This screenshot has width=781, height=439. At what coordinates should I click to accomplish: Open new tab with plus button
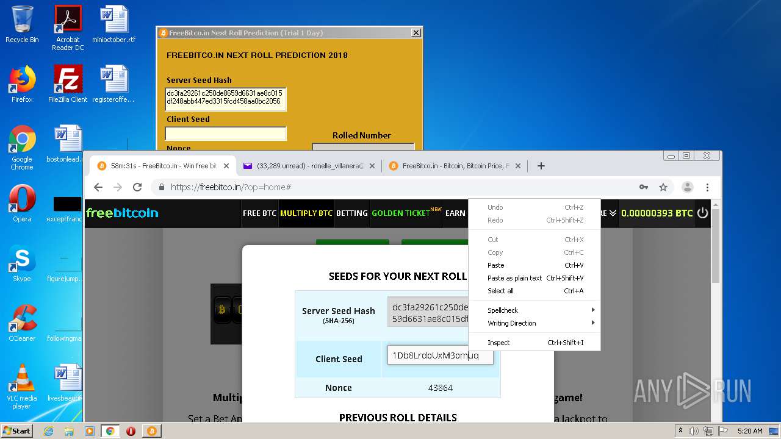click(541, 166)
